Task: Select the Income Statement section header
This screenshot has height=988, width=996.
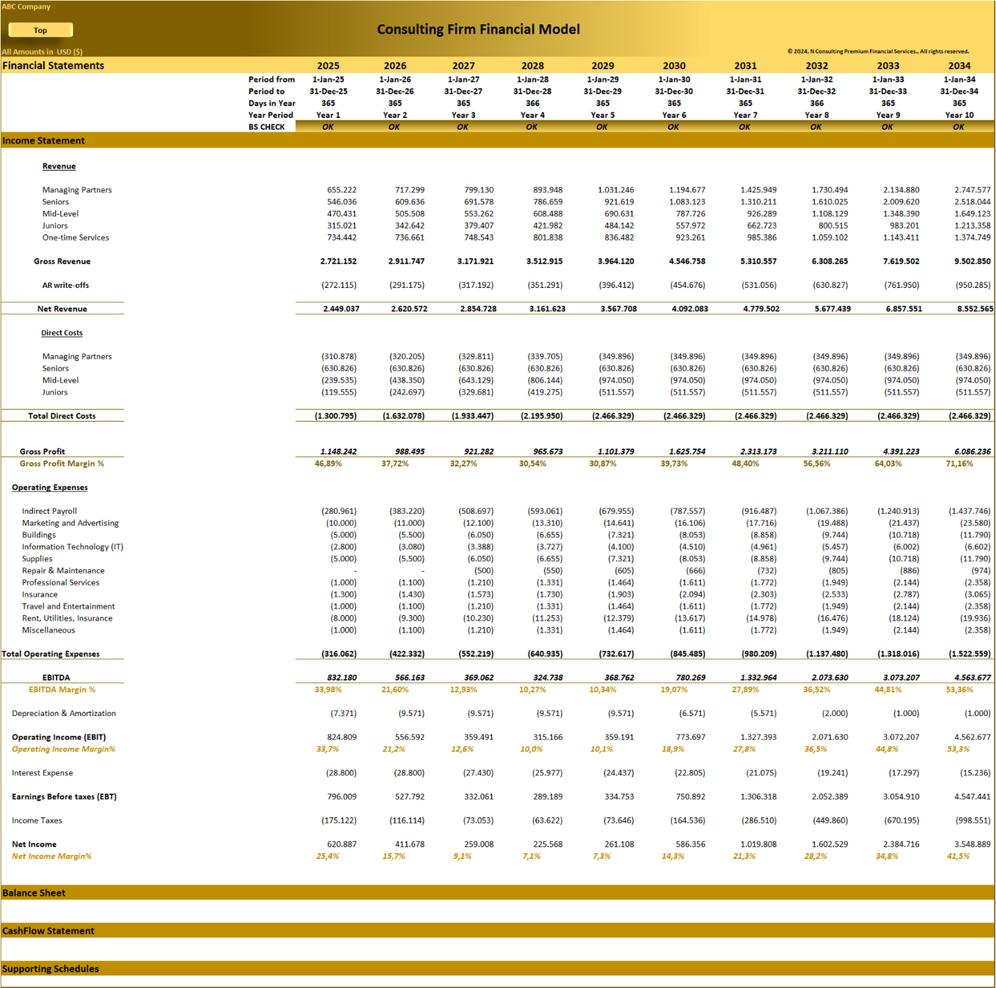Action: point(498,141)
